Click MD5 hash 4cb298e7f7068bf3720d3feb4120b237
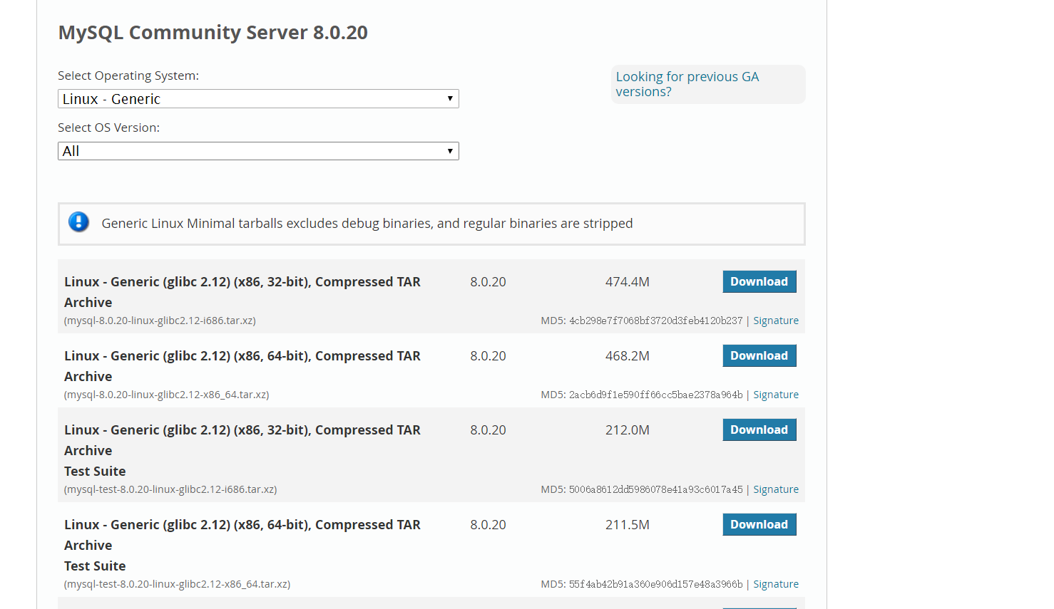Image resolution: width=1054 pixels, height=609 pixels. 656,321
